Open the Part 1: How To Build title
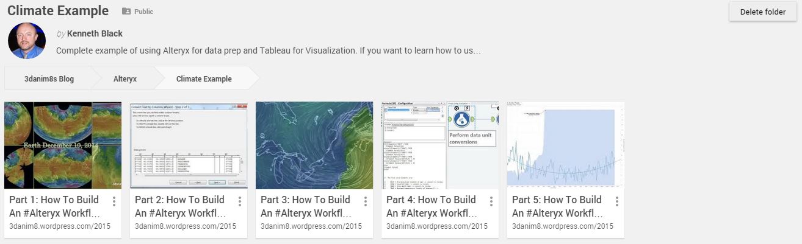802x244 pixels. point(56,206)
